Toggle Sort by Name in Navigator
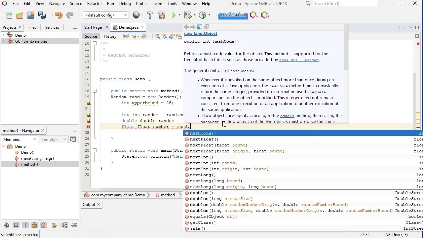The height and width of the screenshot is (238, 423). pyautogui.click(x=65, y=225)
